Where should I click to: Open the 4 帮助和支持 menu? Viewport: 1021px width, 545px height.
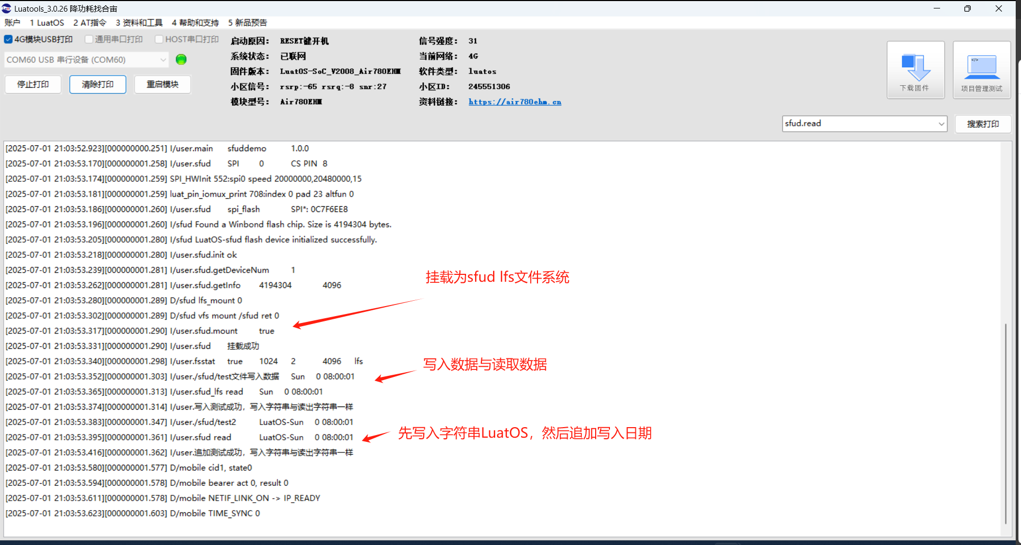(x=195, y=23)
